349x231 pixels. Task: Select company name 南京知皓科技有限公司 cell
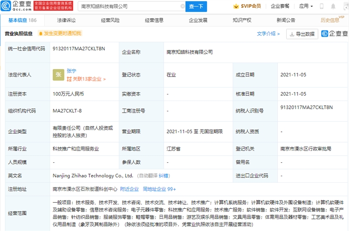pyautogui.click(x=190, y=52)
